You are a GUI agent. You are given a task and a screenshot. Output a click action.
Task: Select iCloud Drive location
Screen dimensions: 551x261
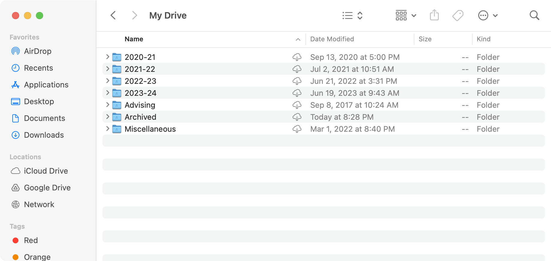[x=46, y=171]
